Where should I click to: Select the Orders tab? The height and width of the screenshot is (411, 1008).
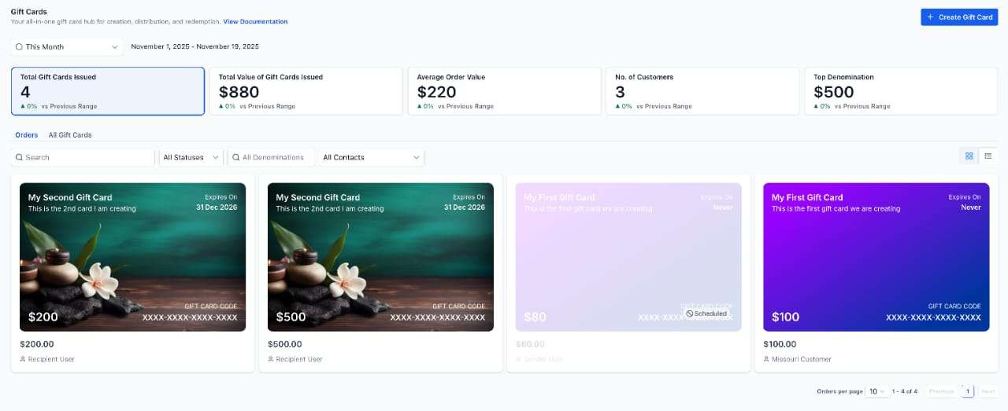click(x=27, y=135)
